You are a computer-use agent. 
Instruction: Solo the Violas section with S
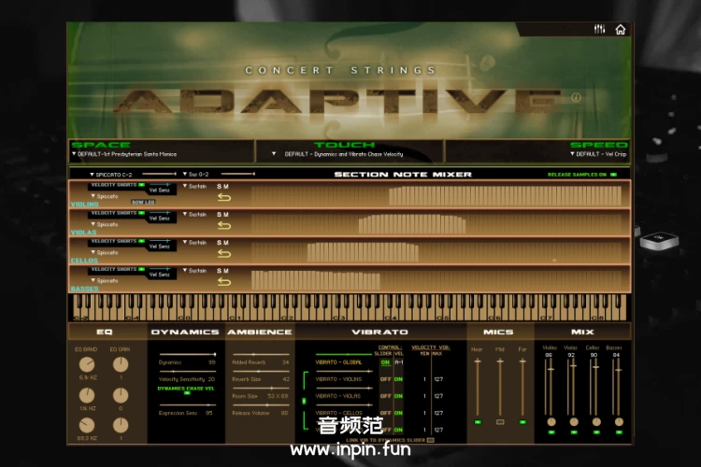(x=219, y=215)
